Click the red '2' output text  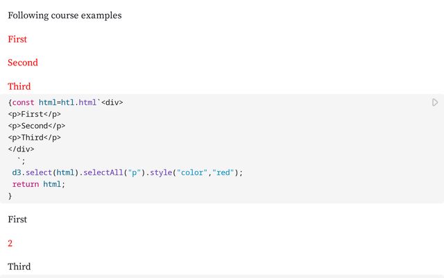pos(10,243)
